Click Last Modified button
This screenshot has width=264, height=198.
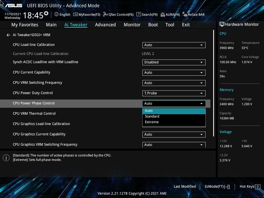[x=185, y=187]
